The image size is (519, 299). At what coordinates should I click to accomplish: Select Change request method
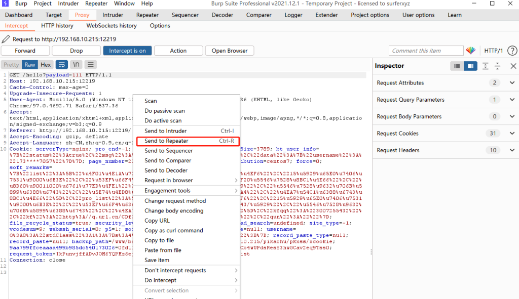pyautogui.click(x=187, y=201)
